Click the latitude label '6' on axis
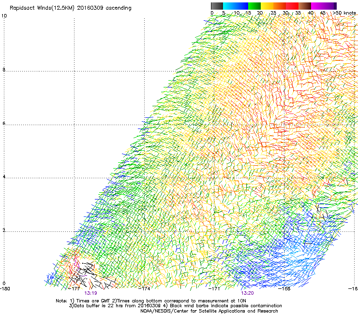This screenshot has width=358, height=314. (4, 123)
